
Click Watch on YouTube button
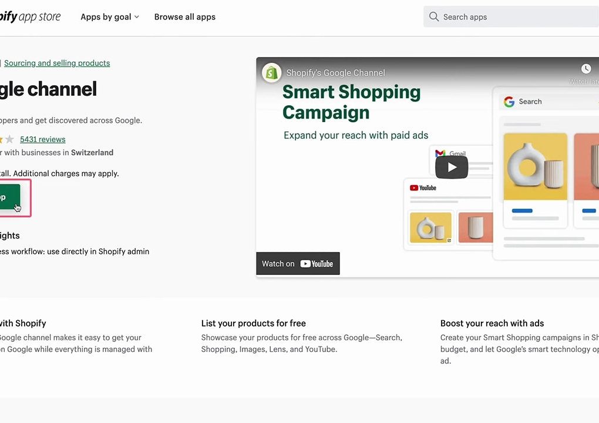tap(298, 264)
